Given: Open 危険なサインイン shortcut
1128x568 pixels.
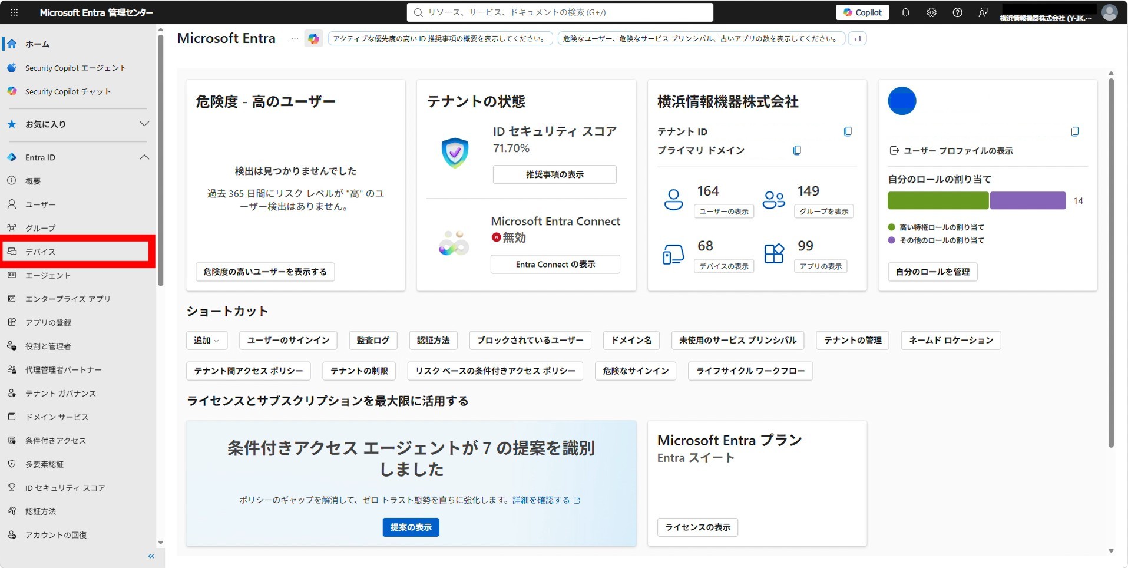Looking at the screenshot, I should tap(636, 371).
